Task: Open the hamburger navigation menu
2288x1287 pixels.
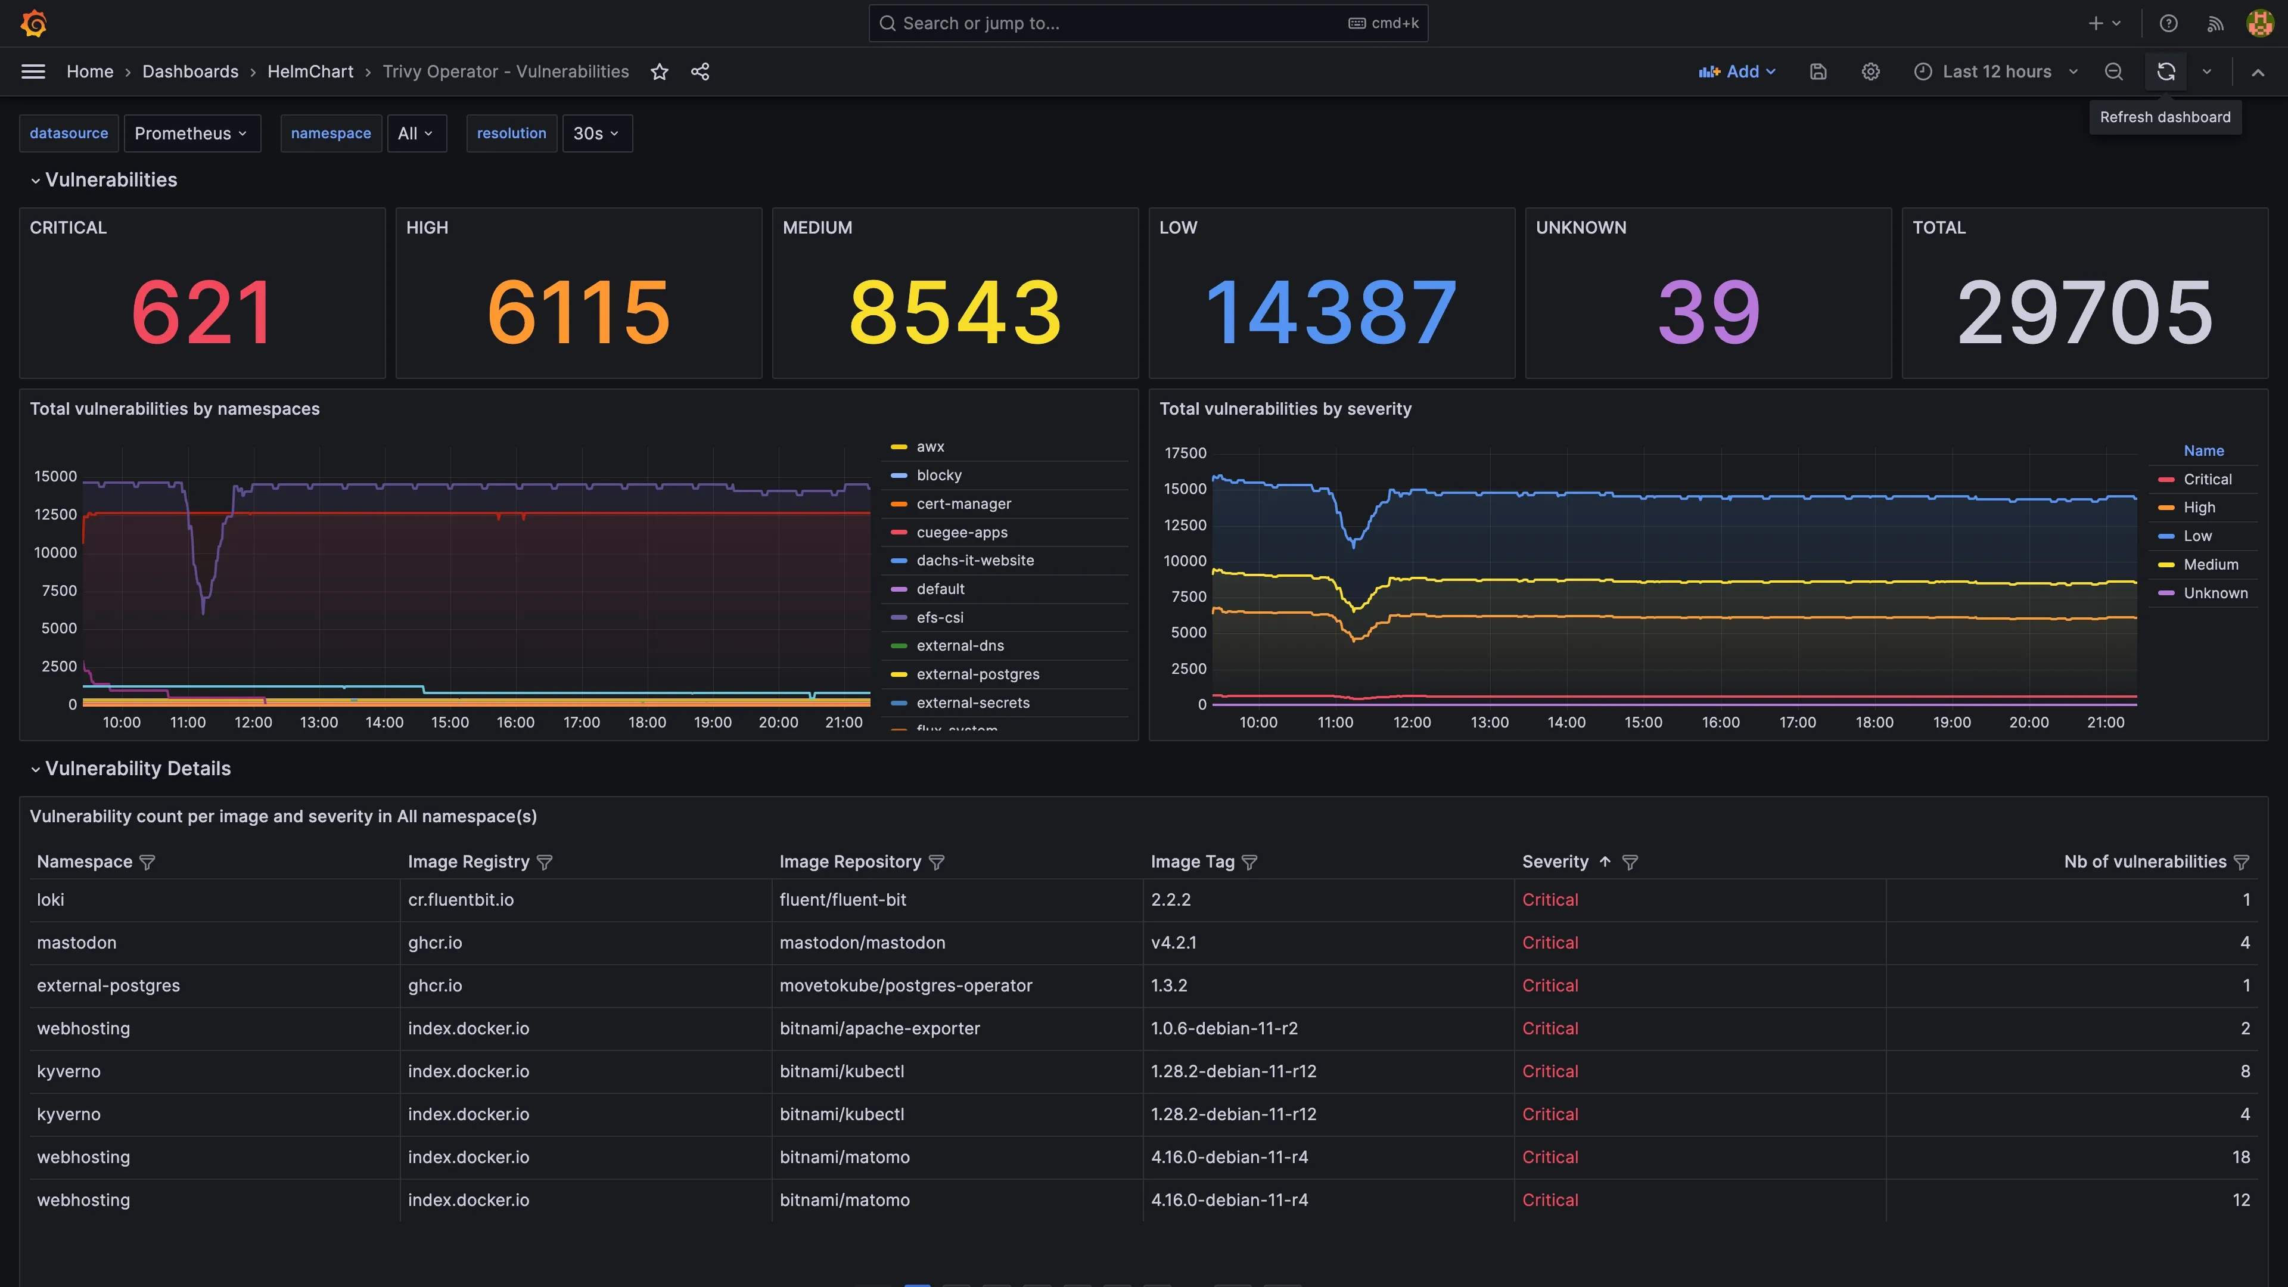Action: pyautogui.click(x=33, y=72)
